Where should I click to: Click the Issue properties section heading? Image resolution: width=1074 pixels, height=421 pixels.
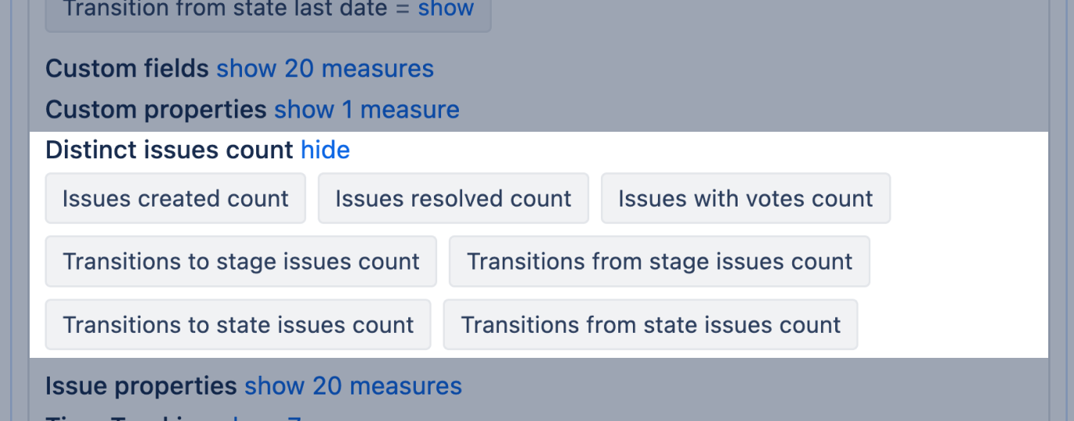pyautogui.click(x=140, y=386)
